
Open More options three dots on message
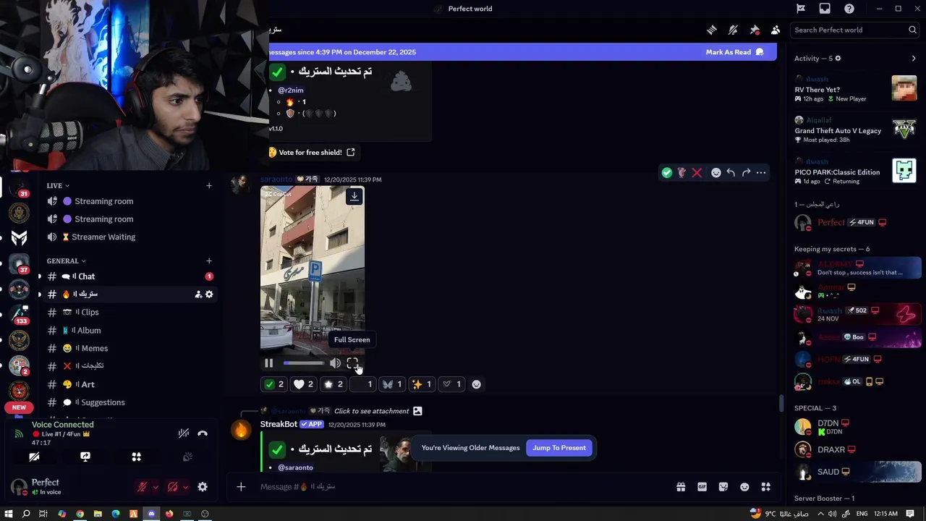pos(761,172)
